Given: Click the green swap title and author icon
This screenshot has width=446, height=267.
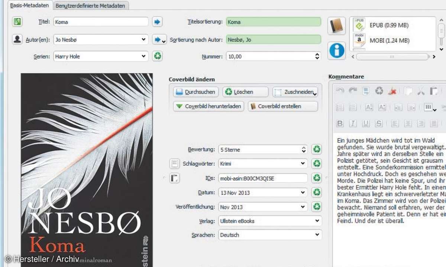Looking at the screenshot, I should click(x=17, y=22).
